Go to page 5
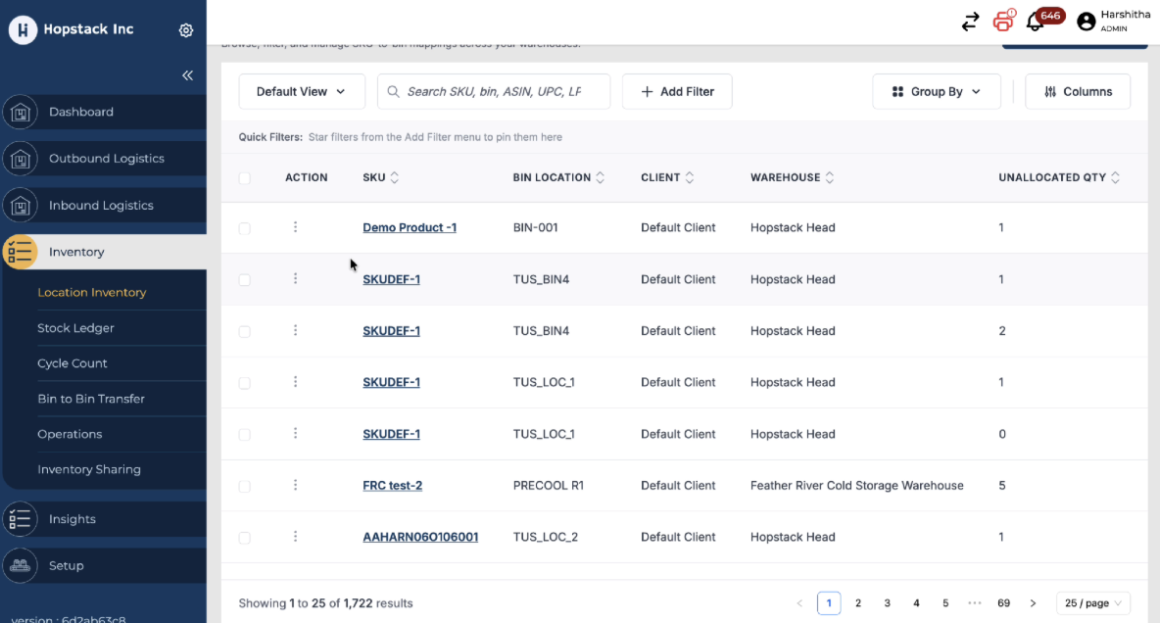The image size is (1160, 623). point(944,603)
